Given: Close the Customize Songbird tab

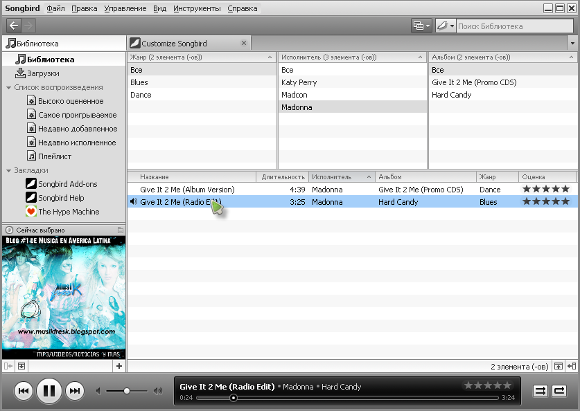Looking at the screenshot, I should (244, 43).
